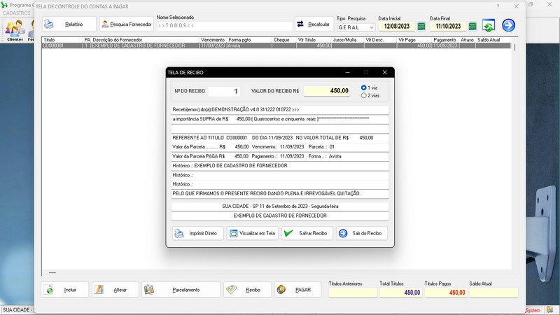Click Salvar Recibo button
Screen dimensions: 560x315
point(307,233)
